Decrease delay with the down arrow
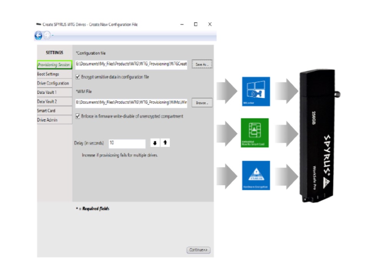 click(155, 143)
